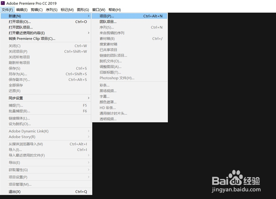Open the 图形(G) menu
The image size is (276, 199).
83,10
